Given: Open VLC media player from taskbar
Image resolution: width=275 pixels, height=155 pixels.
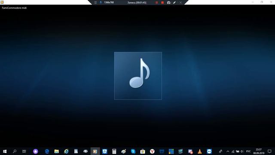Looking at the screenshot, I should [x=200, y=151].
